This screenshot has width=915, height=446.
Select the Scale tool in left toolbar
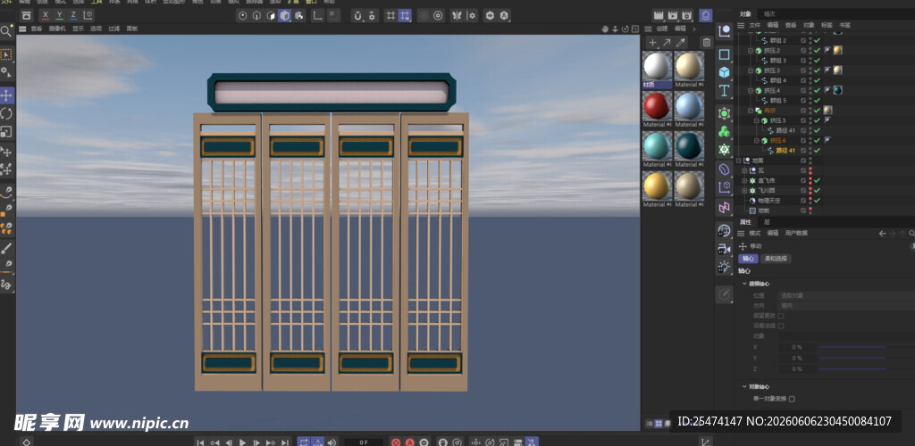6,131
